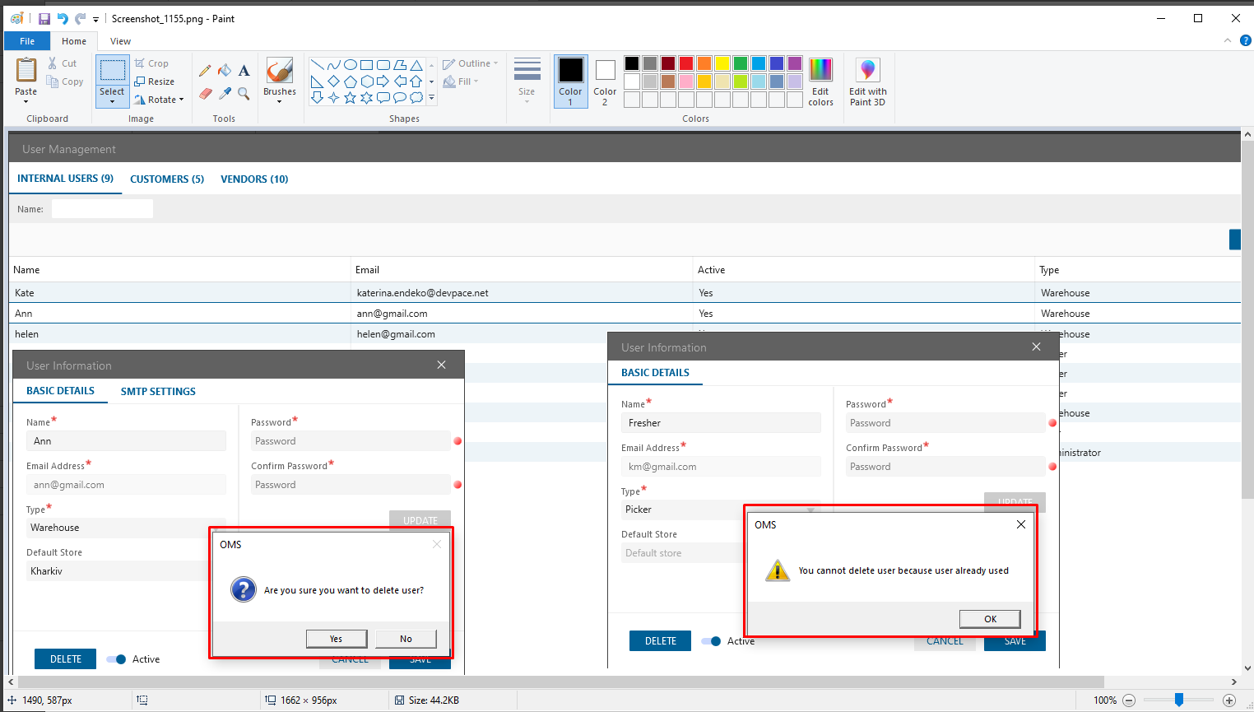
Task: Undo the last action in Paint
Action: 63,18
